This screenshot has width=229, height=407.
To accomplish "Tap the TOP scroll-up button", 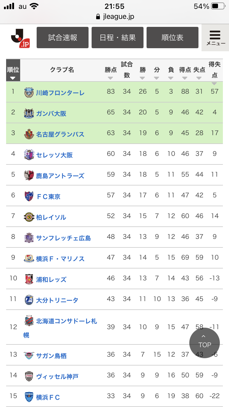I will [x=204, y=343].
